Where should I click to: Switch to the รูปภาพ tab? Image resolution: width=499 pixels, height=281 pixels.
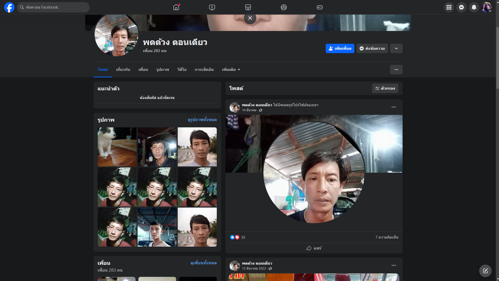pos(163,70)
